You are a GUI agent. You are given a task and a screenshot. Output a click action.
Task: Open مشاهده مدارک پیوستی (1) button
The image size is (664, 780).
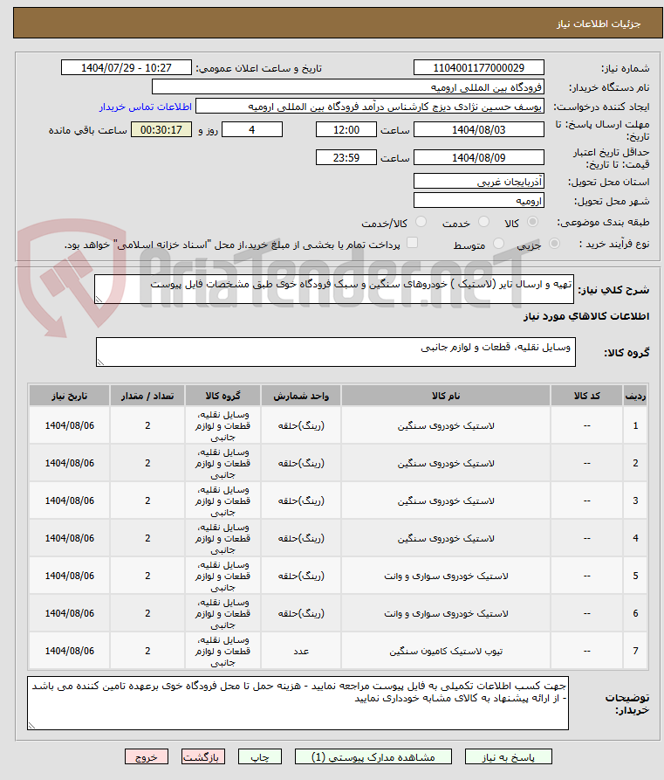(373, 756)
